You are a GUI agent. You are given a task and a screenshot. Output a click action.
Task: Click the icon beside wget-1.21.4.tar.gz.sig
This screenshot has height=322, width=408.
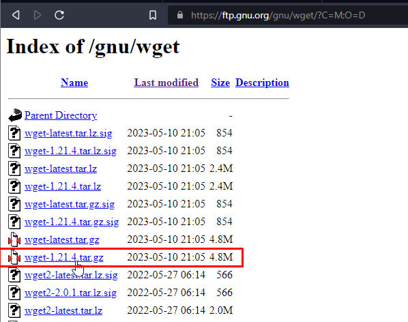coord(14,222)
